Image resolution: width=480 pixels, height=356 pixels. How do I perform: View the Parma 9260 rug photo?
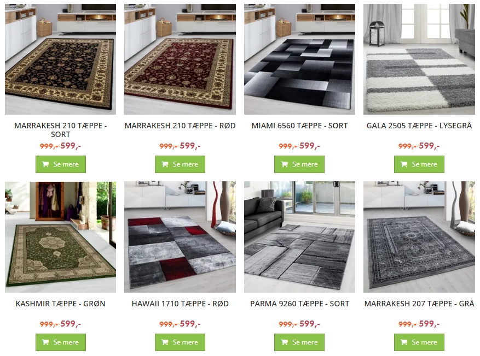pos(299,237)
